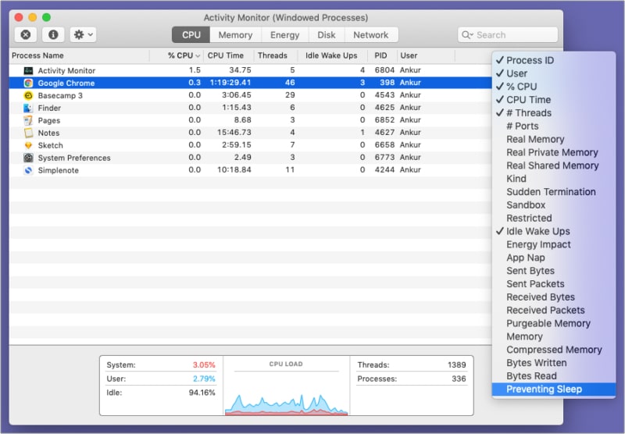Sort by the % CPU column header

pos(184,55)
